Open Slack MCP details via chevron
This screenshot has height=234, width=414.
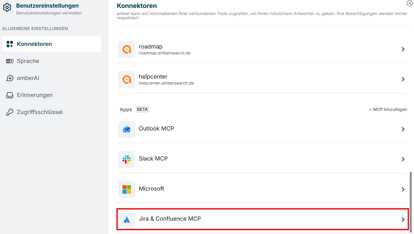pyautogui.click(x=403, y=159)
